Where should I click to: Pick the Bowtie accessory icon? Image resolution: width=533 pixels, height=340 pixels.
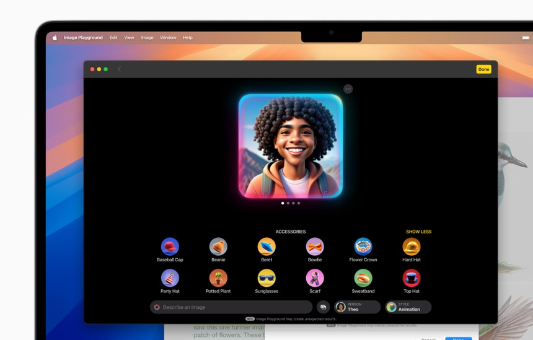pos(315,246)
